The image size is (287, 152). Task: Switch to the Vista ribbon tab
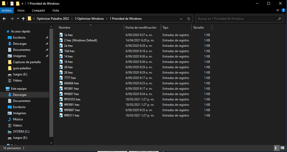pos(56,10)
